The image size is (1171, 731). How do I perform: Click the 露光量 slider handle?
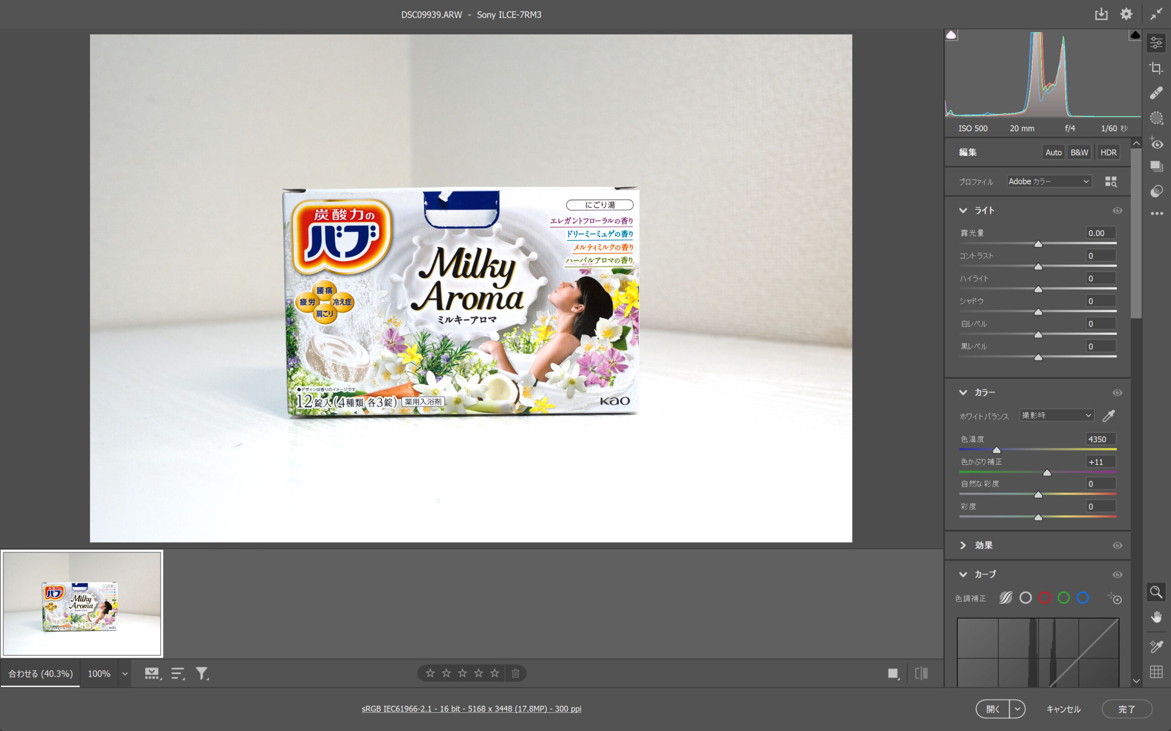coord(1038,244)
